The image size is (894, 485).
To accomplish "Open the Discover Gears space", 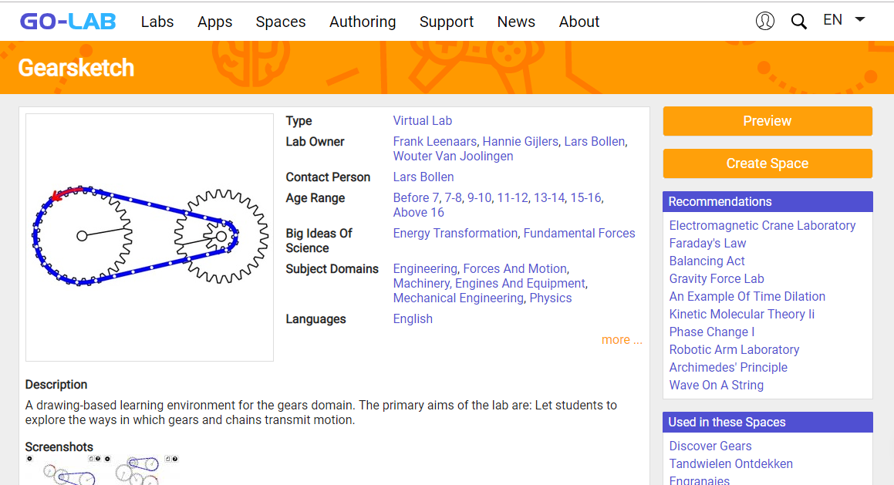I will click(710, 446).
